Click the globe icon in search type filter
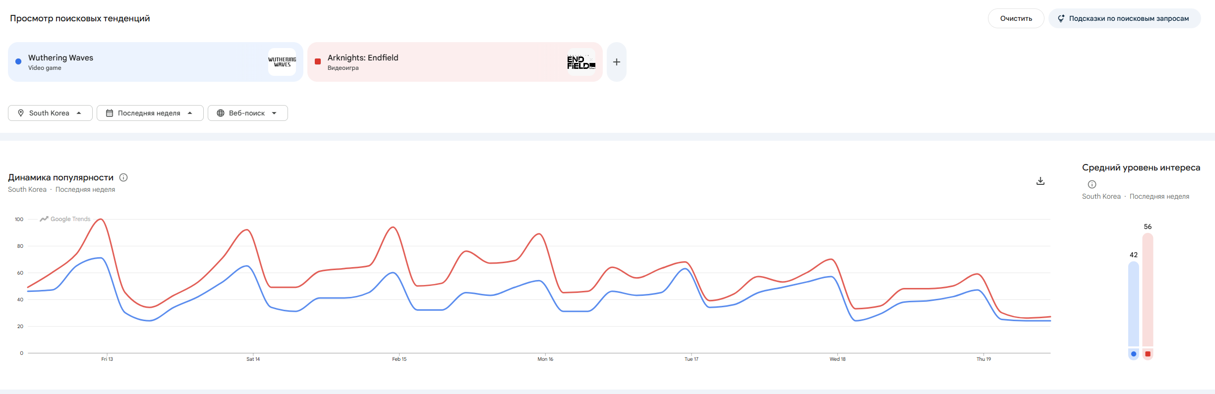This screenshot has height=394, width=1215. [x=221, y=113]
